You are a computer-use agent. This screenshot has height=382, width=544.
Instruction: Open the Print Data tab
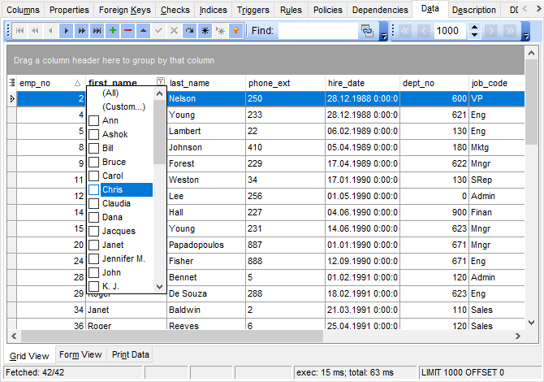coord(130,354)
